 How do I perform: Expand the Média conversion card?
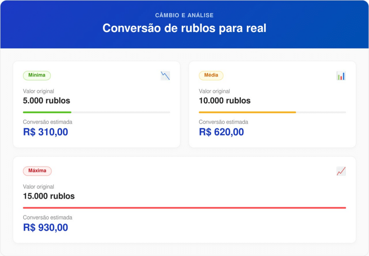[272, 104]
